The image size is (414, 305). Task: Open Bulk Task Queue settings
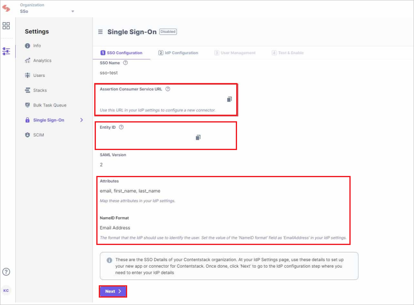(x=49, y=105)
